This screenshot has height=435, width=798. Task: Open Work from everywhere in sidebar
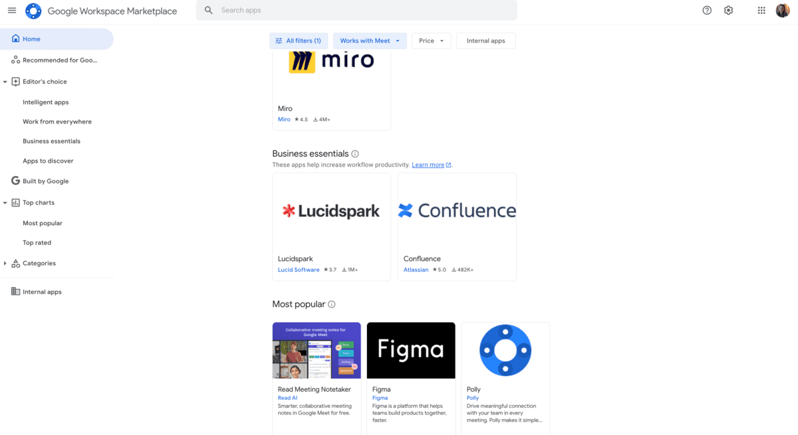tap(57, 122)
